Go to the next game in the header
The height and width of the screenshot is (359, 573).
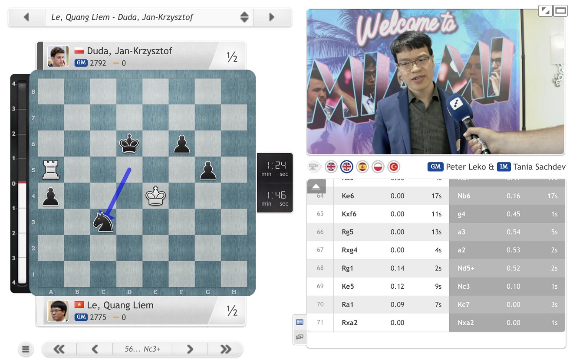272,17
